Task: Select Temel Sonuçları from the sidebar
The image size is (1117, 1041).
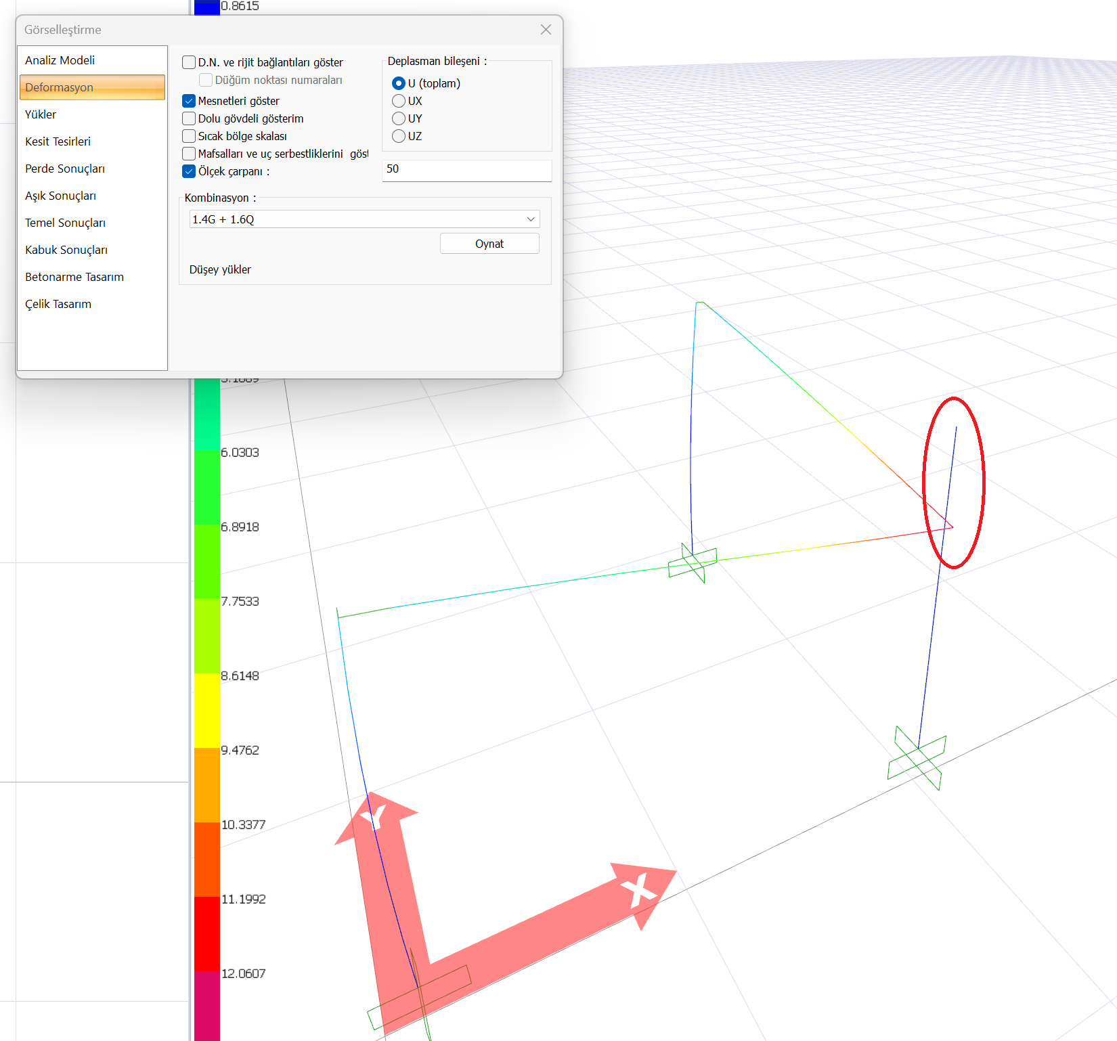Action: point(65,223)
